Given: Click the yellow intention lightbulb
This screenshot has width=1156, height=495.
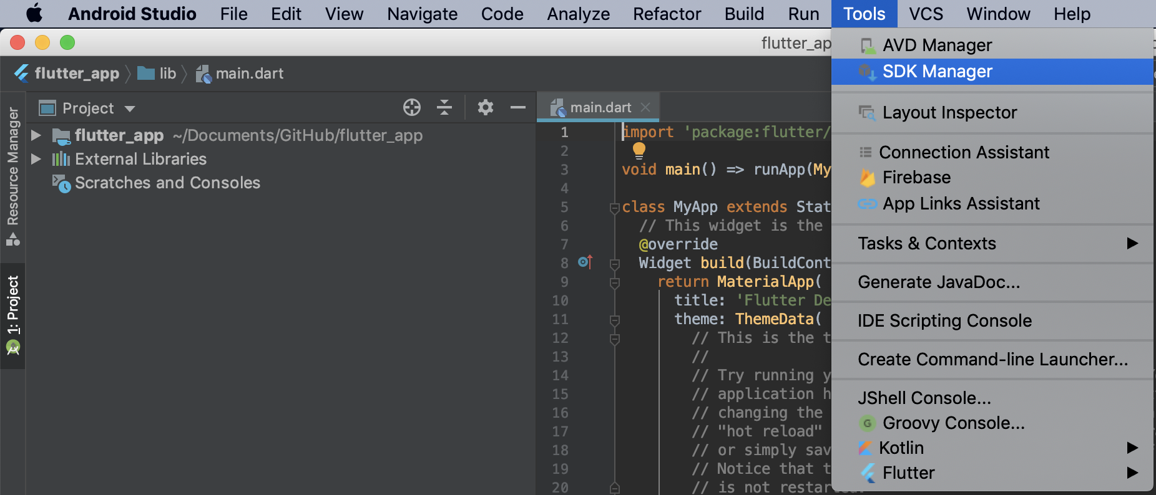Looking at the screenshot, I should tap(639, 150).
